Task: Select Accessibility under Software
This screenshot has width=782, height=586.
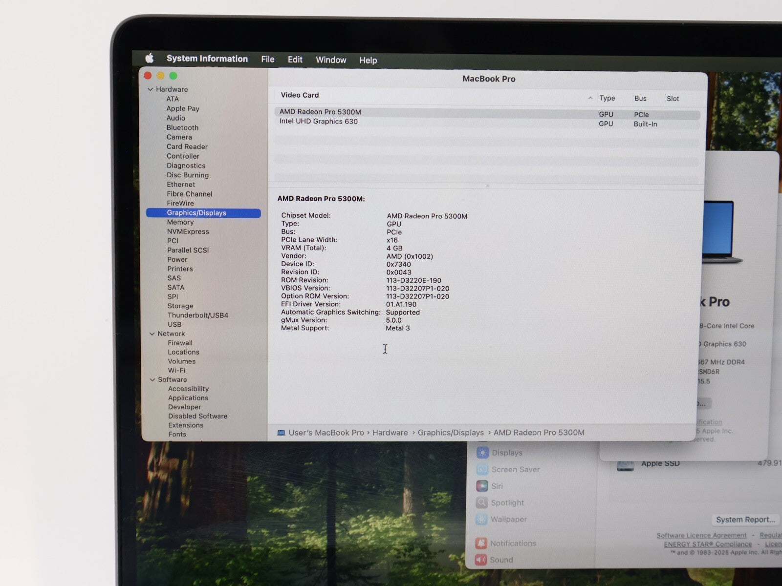Action: point(189,389)
